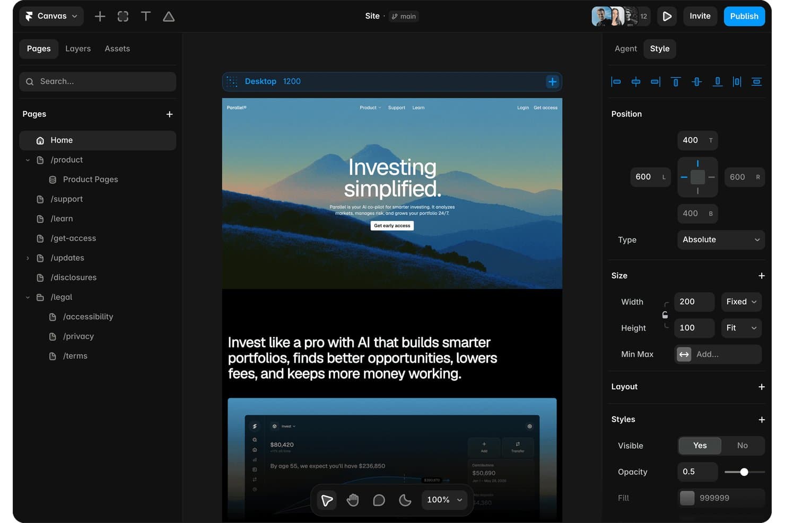Viewport: 785px width, 523px height.
Task: Add breakpoint with the Desktop plus button
Action: (552, 82)
